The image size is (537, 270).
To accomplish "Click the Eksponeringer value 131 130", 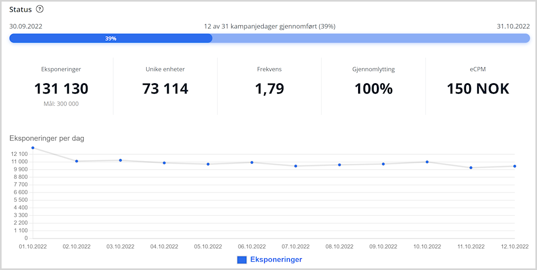I will coord(61,89).
